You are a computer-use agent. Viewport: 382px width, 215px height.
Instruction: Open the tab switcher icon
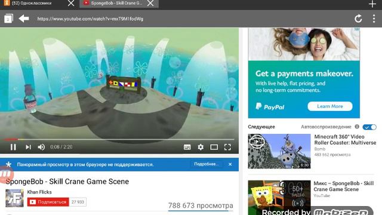8,19
